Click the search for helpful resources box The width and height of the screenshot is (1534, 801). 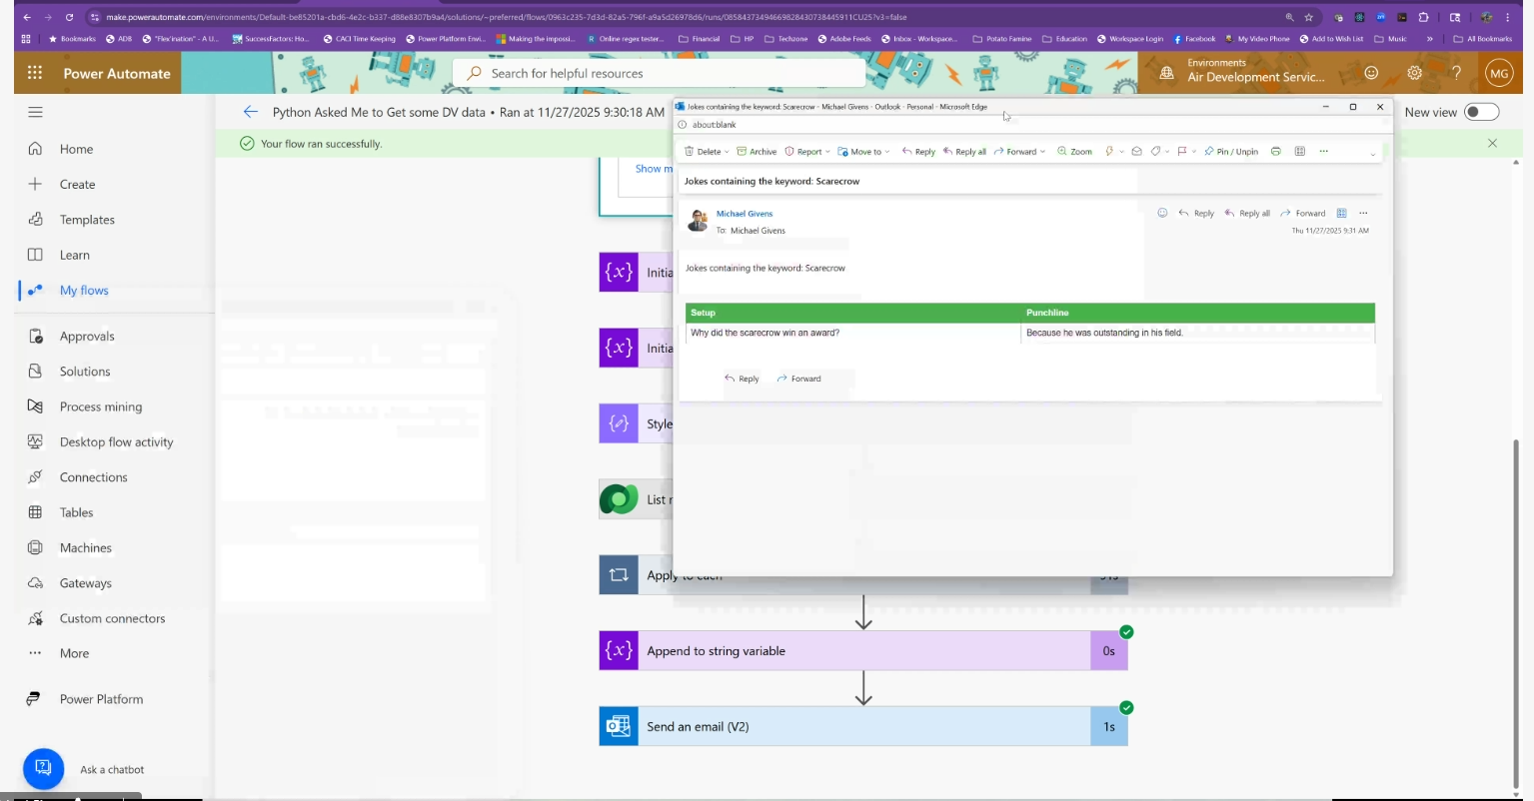660,73
